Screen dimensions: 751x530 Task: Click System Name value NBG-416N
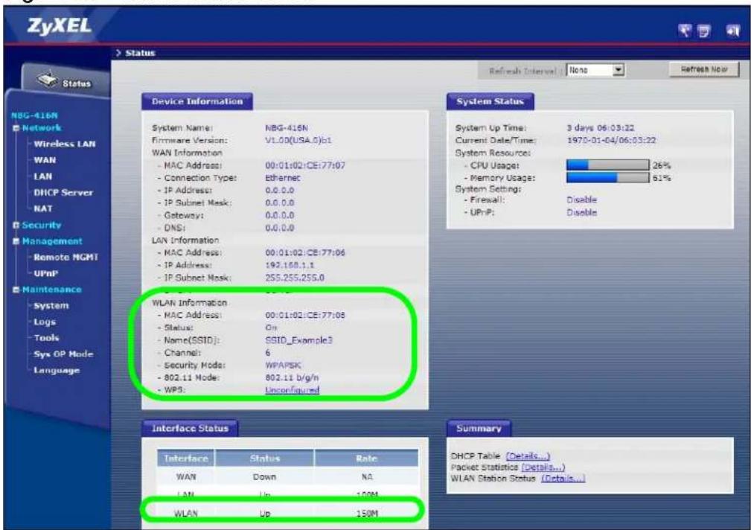287,128
